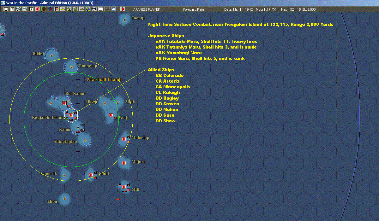Click the first toolbar icon with a white square
379x221 pixels.
click(6, 9)
